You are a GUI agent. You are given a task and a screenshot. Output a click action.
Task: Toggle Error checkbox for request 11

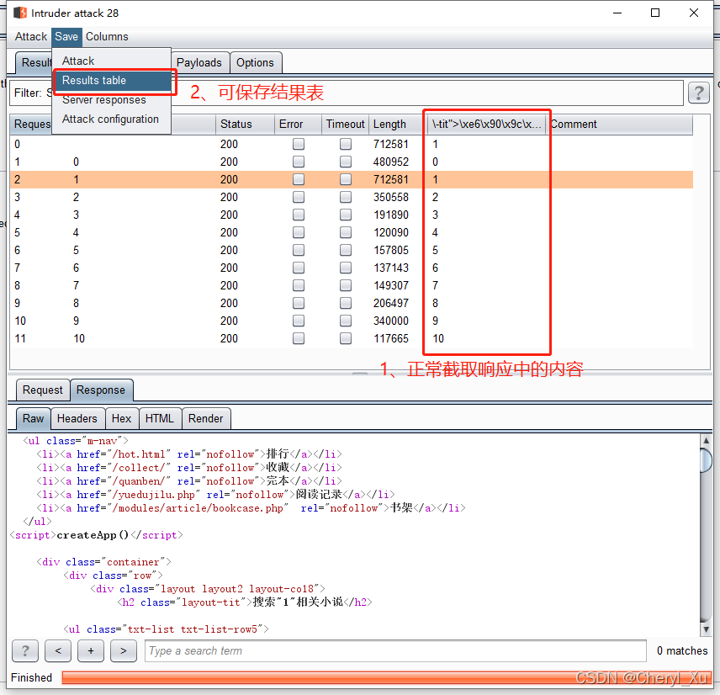point(298,338)
